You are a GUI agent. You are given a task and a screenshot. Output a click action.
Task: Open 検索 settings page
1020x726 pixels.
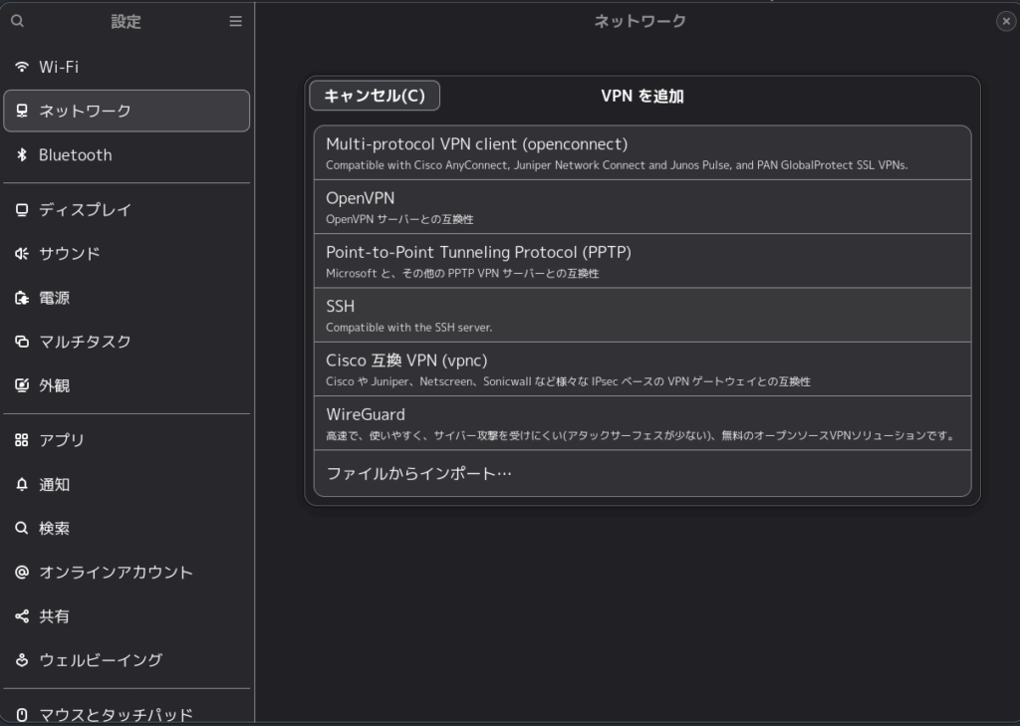[127, 528]
